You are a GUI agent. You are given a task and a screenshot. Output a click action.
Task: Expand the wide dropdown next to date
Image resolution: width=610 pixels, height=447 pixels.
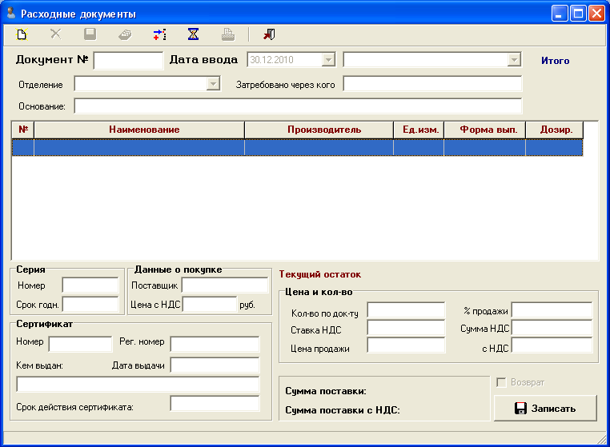point(514,60)
